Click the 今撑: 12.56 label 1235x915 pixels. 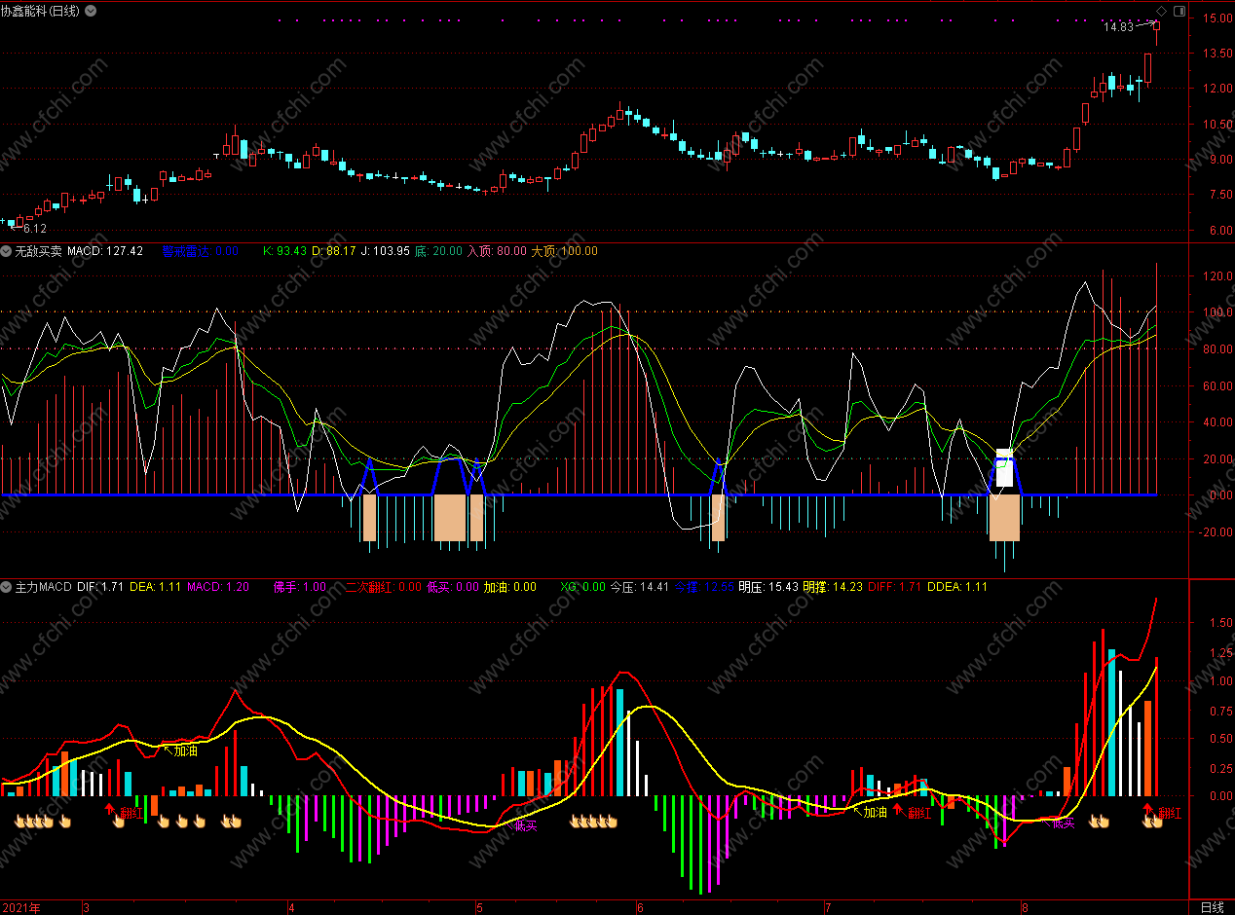(x=704, y=587)
